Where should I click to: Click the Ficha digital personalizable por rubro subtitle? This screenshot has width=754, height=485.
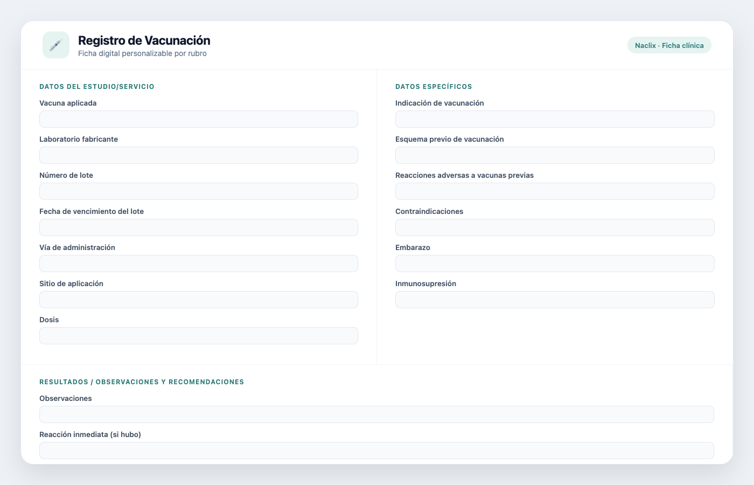[x=142, y=53]
